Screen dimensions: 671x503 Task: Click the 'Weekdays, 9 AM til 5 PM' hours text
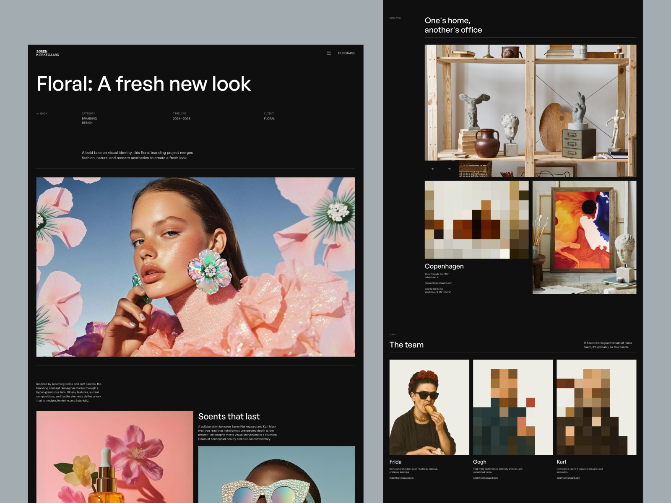pos(437,292)
